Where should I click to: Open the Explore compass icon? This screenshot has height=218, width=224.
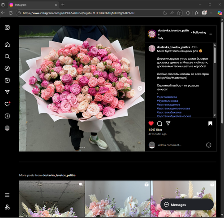pos(7,68)
